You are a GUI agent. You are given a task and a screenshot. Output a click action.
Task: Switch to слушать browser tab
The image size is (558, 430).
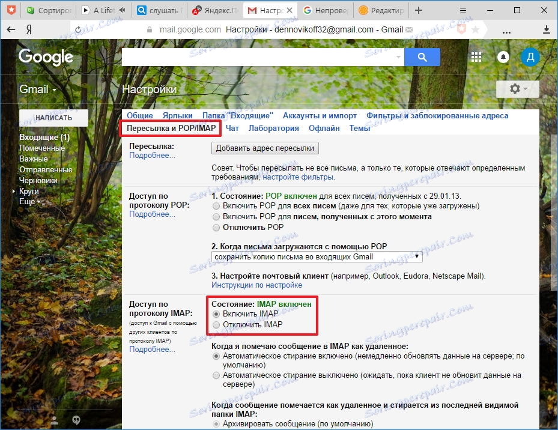coord(159,10)
